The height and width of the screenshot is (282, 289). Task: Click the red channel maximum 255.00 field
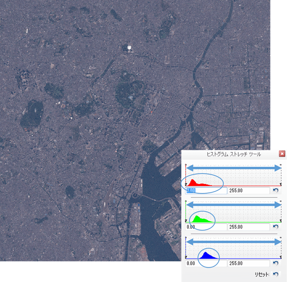[248, 190]
